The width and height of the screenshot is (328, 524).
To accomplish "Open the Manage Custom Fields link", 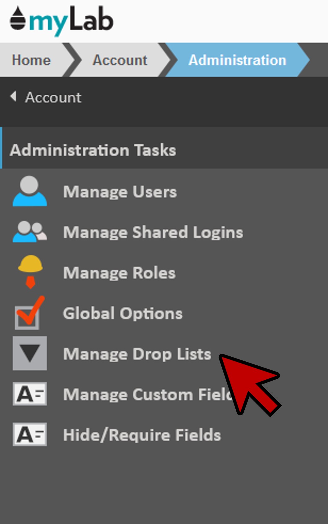I will (146, 395).
